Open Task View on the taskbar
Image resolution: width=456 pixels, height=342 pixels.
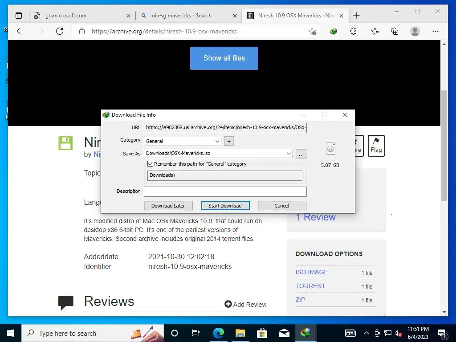click(196, 333)
